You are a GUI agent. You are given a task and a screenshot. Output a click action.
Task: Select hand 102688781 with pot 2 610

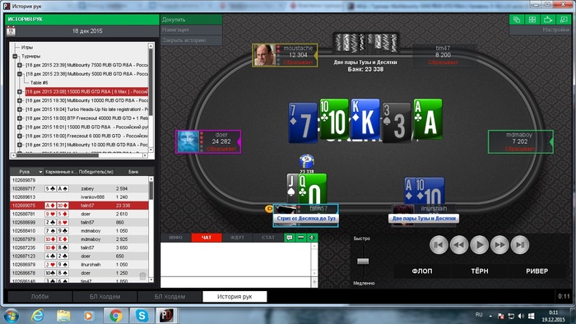coord(79,214)
